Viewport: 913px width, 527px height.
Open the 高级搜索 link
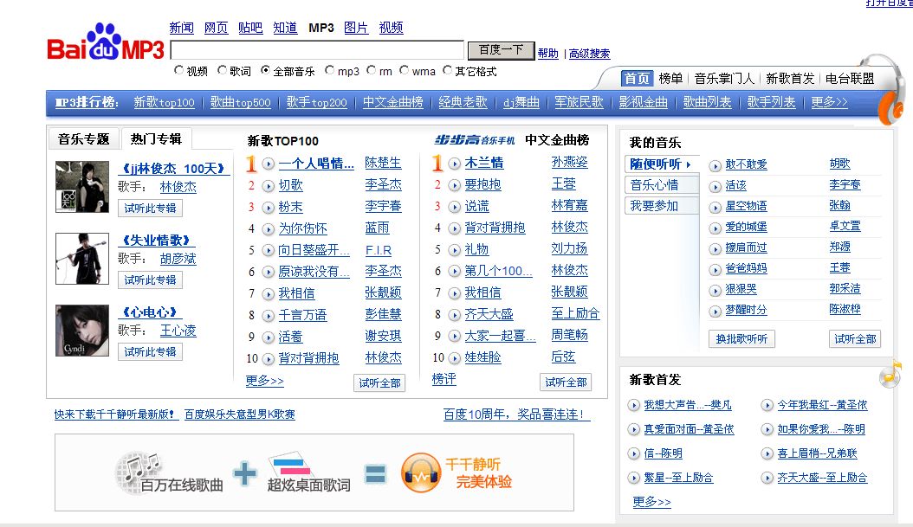tap(589, 54)
